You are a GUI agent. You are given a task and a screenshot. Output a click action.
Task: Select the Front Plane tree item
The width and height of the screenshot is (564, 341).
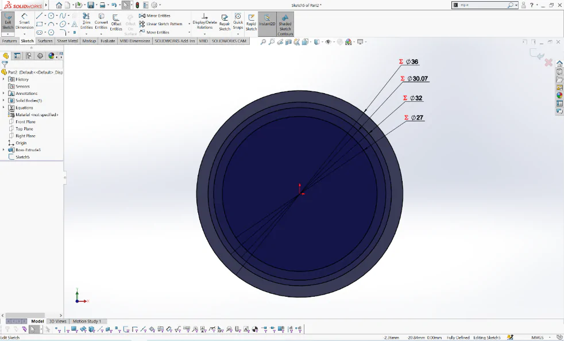[x=25, y=122]
